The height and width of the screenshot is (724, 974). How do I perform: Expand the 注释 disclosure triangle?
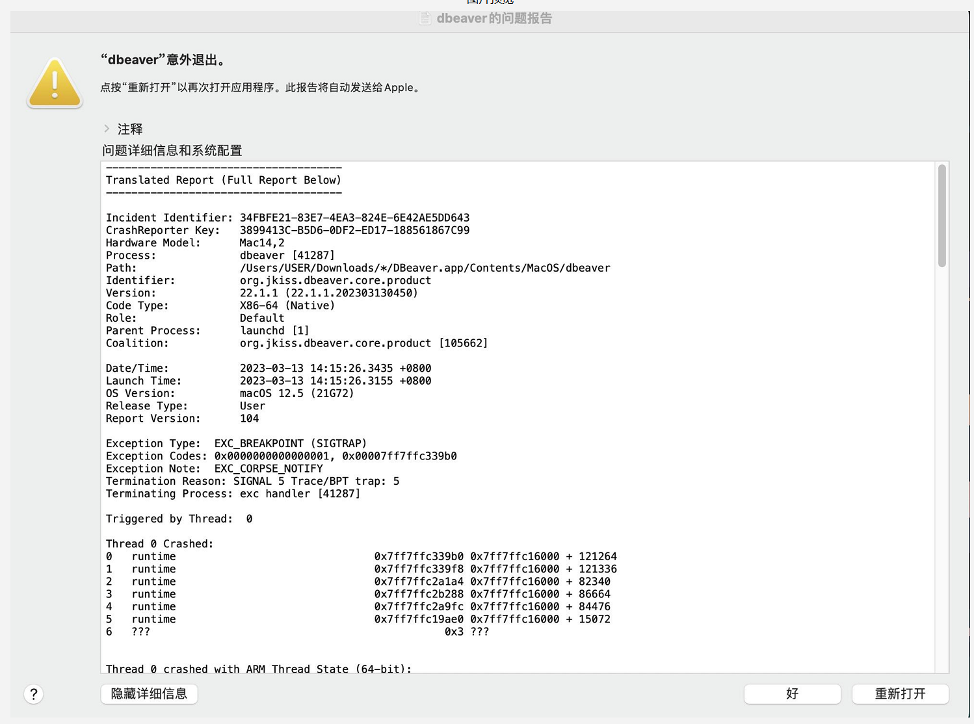(x=107, y=129)
